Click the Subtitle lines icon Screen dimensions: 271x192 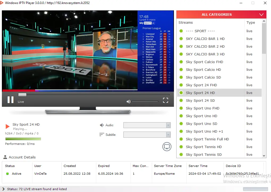102,134
